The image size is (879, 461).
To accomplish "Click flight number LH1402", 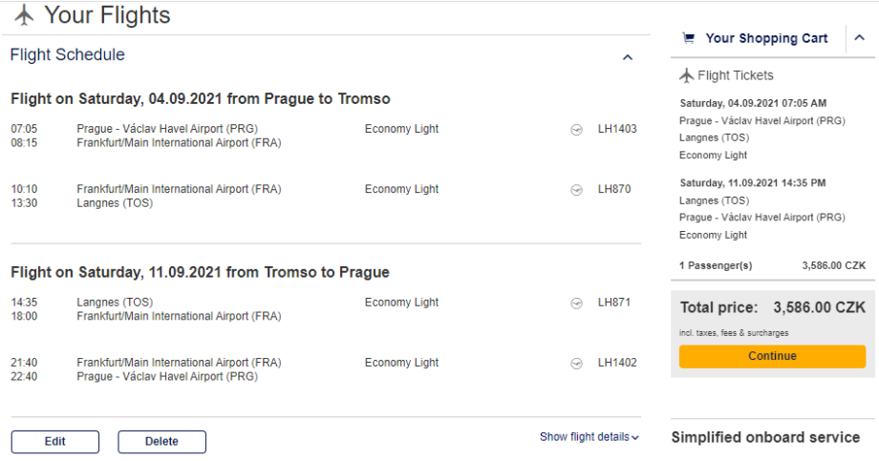I will click(x=617, y=363).
